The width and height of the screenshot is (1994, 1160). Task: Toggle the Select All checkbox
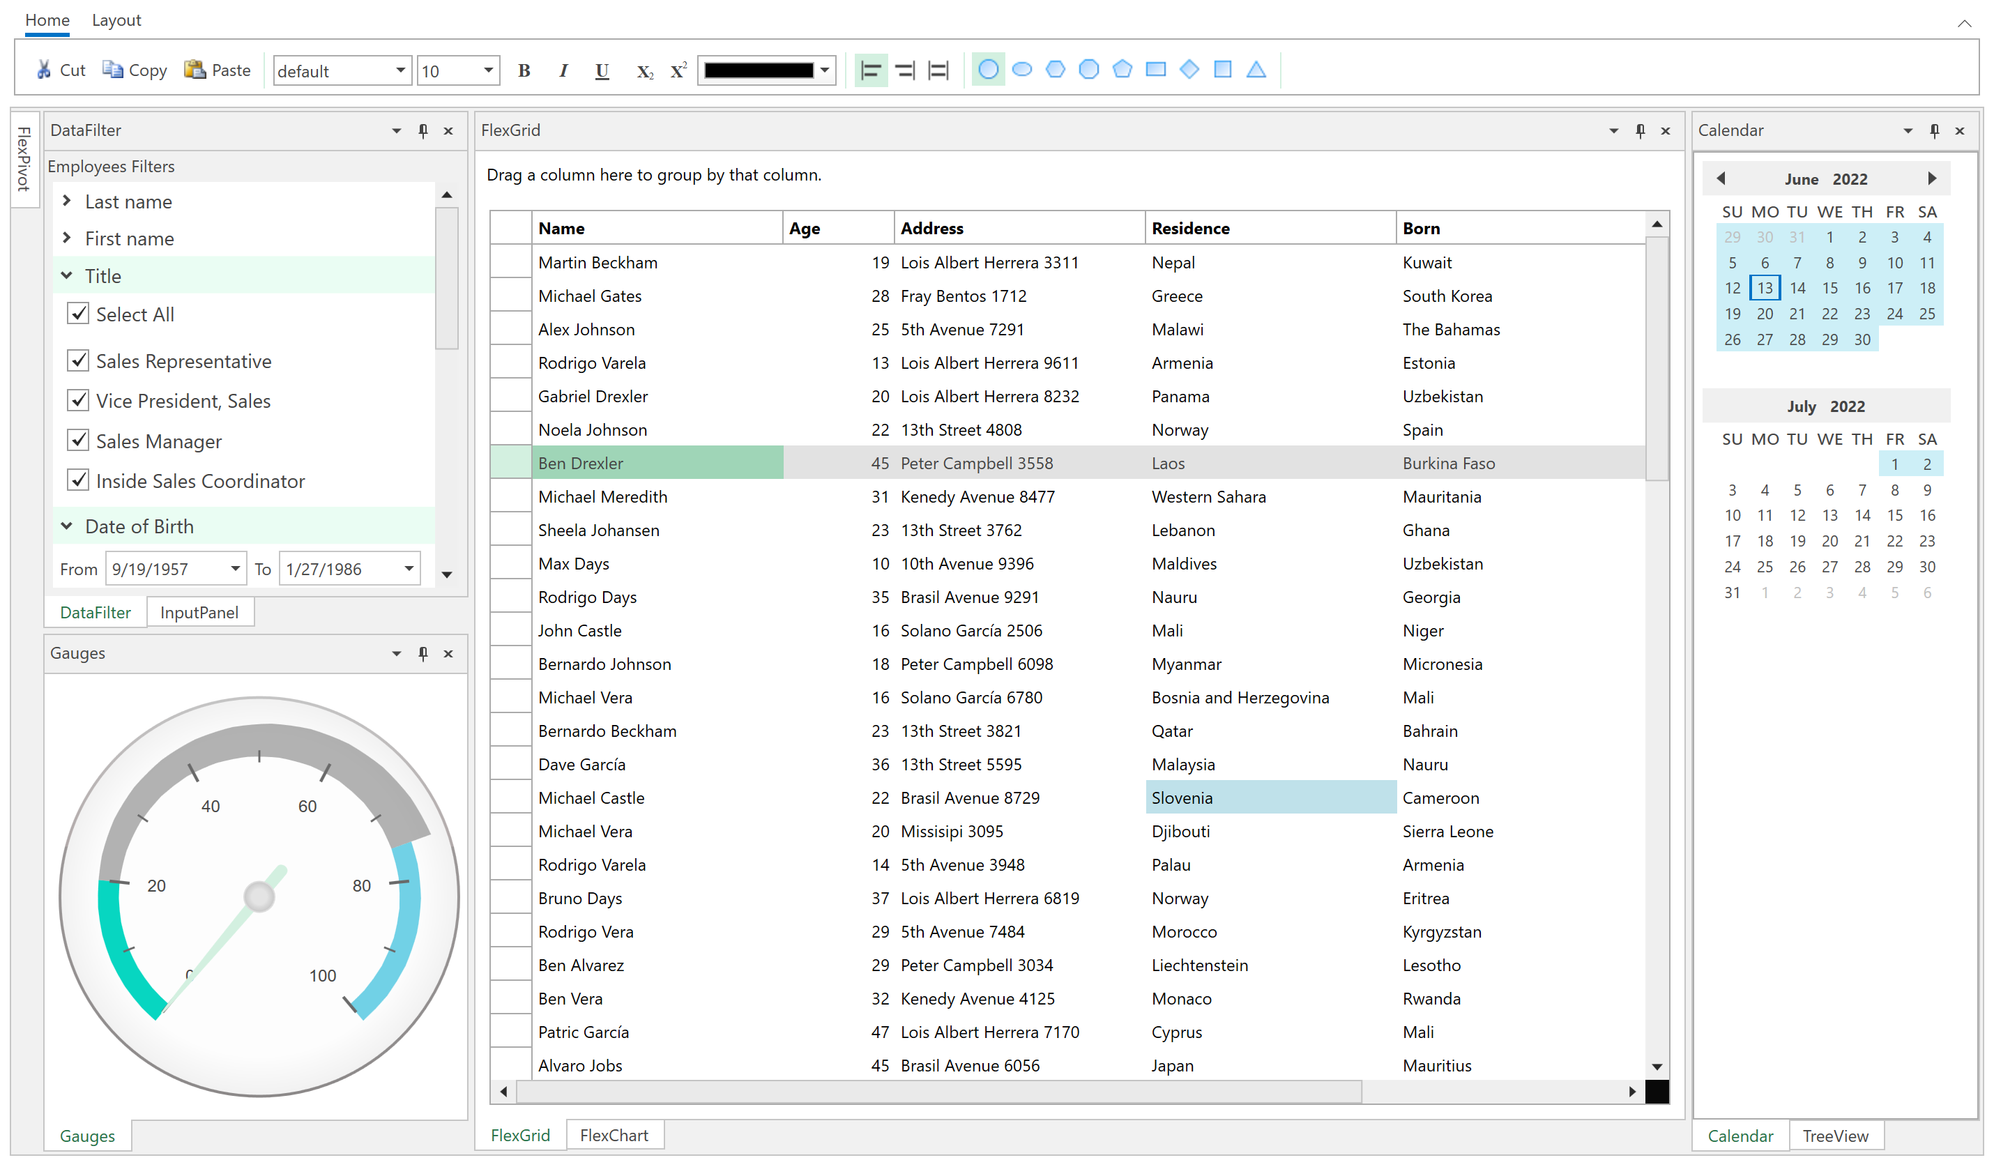[77, 314]
